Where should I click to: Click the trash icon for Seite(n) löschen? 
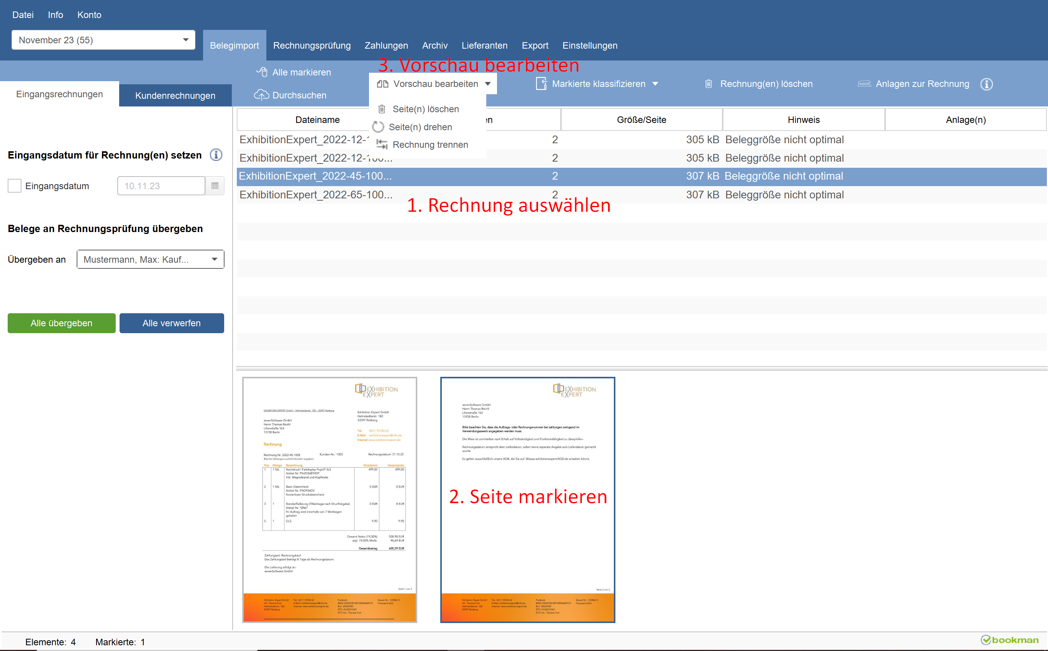click(x=382, y=109)
